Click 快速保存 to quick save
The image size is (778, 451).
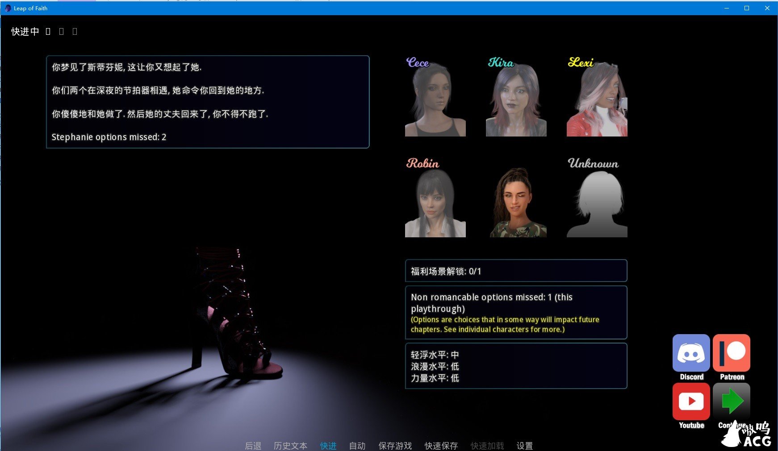tap(440, 445)
